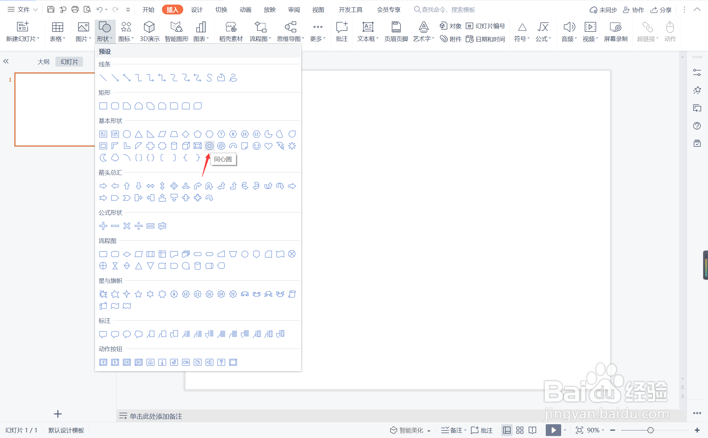Open the Design (设计) ribbon tab
The width and height of the screenshot is (708, 438).
coord(197,10)
